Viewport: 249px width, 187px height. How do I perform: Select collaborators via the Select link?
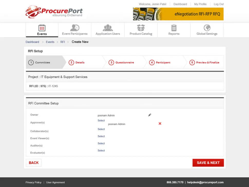[x=101, y=129]
